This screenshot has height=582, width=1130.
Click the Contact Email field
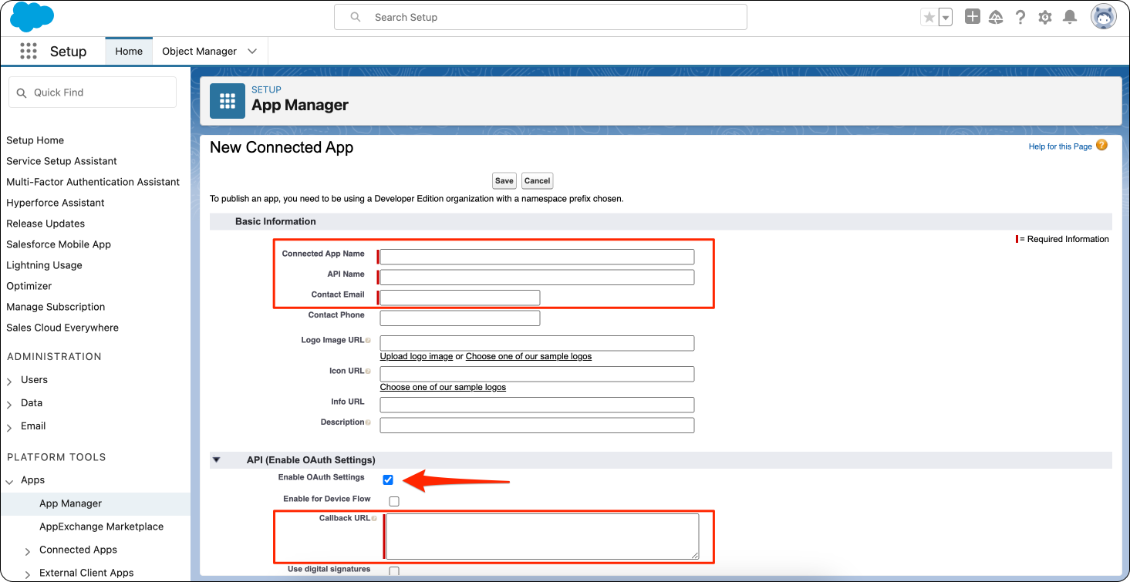[x=460, y=298]
